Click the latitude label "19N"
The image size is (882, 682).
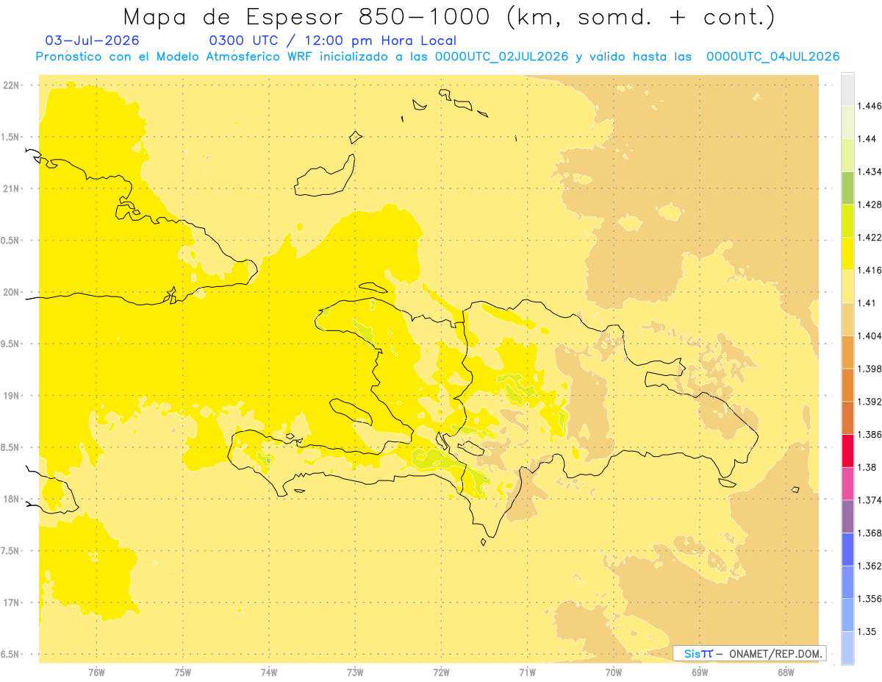point(10,396)
